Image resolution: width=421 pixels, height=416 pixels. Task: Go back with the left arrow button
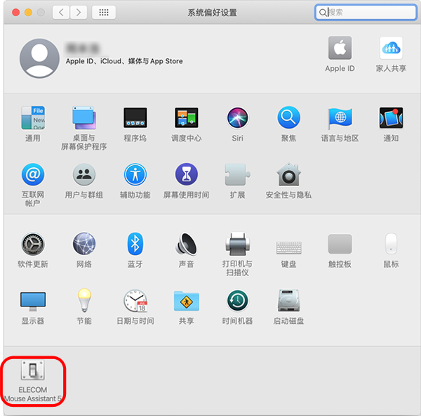pos(61,13)
